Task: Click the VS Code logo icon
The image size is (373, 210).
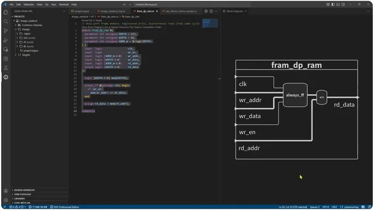Action: (x=4, y=4)
